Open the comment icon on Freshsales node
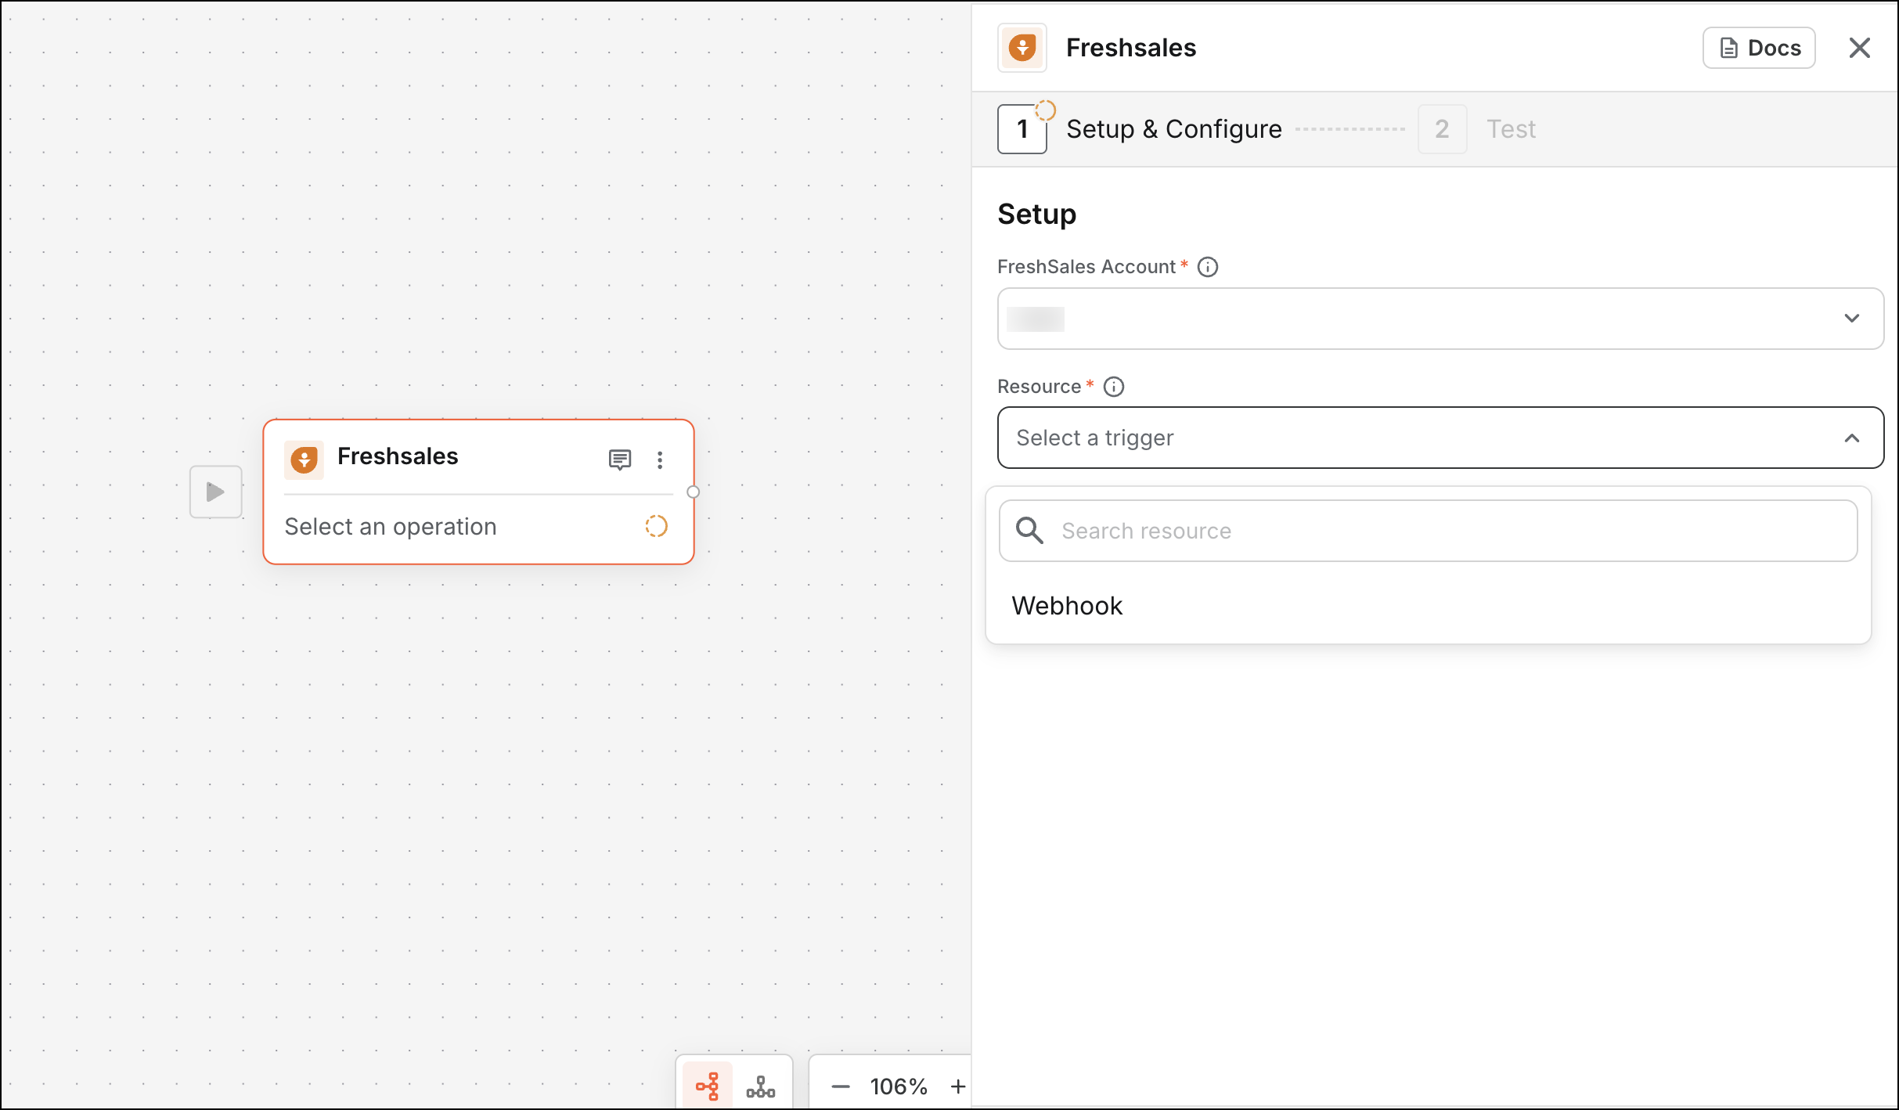The image size is (1899, 1110). click(619, 459)
